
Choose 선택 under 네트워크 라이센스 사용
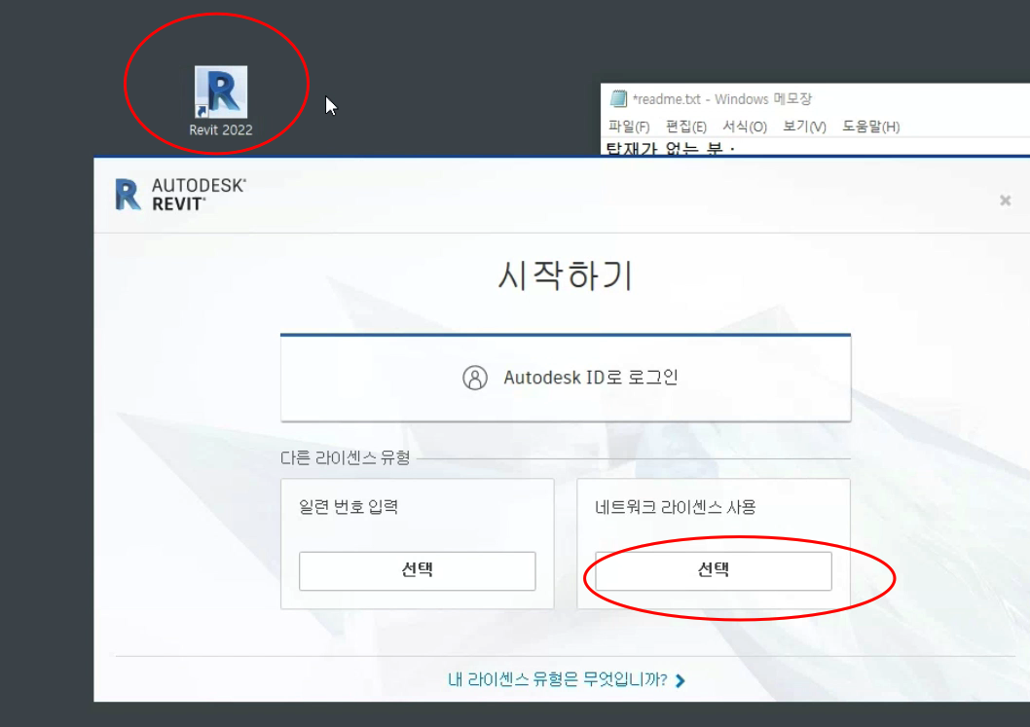tap(714, 570)
